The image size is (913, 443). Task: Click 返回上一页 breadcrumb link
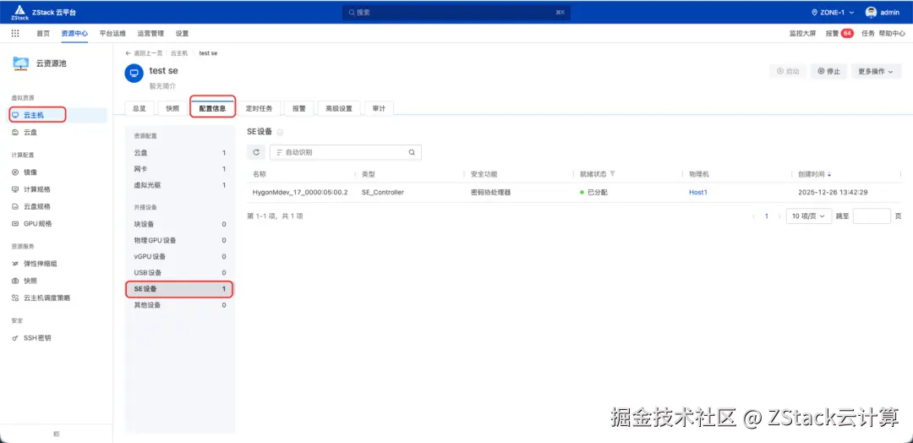(x=144, y=53)
